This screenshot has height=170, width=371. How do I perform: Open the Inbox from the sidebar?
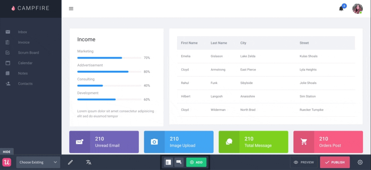(22, 32)
